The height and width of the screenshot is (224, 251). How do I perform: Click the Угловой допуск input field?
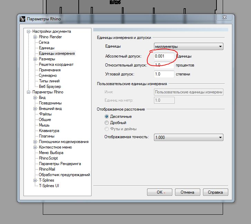tap(164, 74)
